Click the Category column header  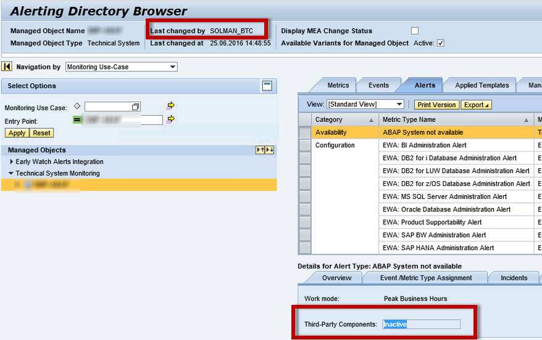344,119
